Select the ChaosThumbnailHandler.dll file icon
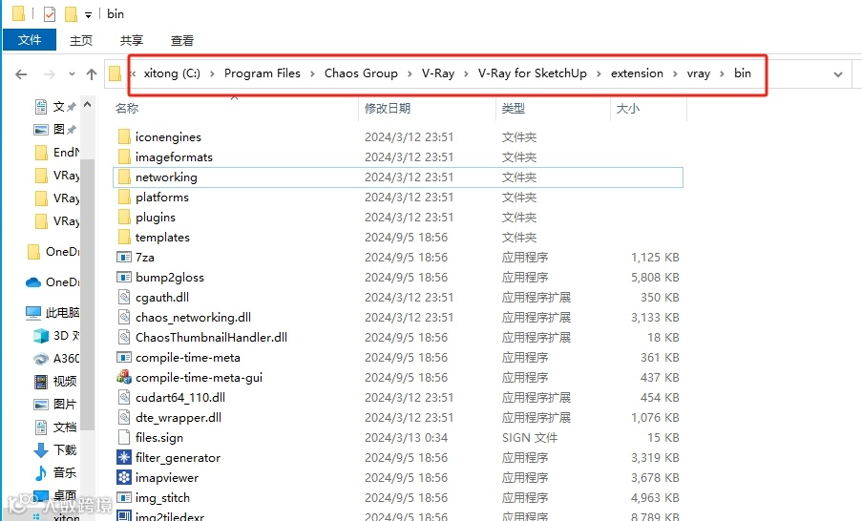Screen dimensions: 862x521 coord(124,338)
